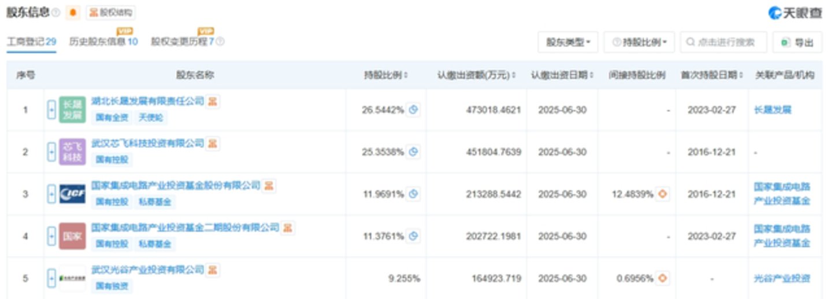Click the equity structure icon after 武汉芯飞科技投资有限公司

point(213,144)
